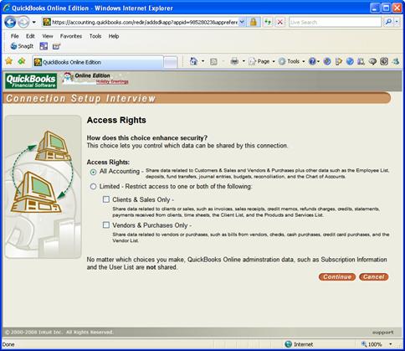The height and width of the screenshot is (351, 405).
Task: Expand the Help icon dropdown arrow
Action: pos(318,61)
